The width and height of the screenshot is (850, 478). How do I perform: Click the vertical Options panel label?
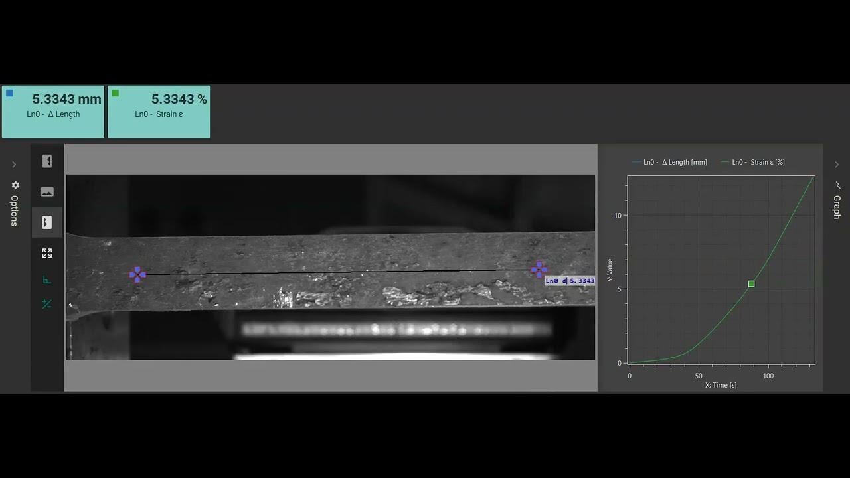tap(14, 210)
